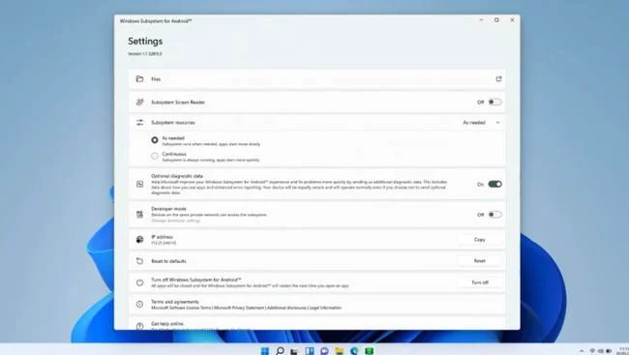Enable the Subsystem Screen Reader toggle

point(494,102)
